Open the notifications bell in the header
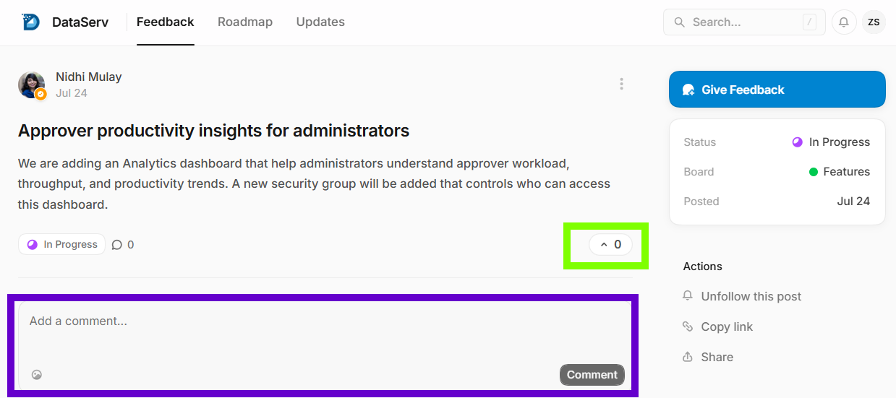The height and width of the screenshot is (398, 896). pos(844,22)
